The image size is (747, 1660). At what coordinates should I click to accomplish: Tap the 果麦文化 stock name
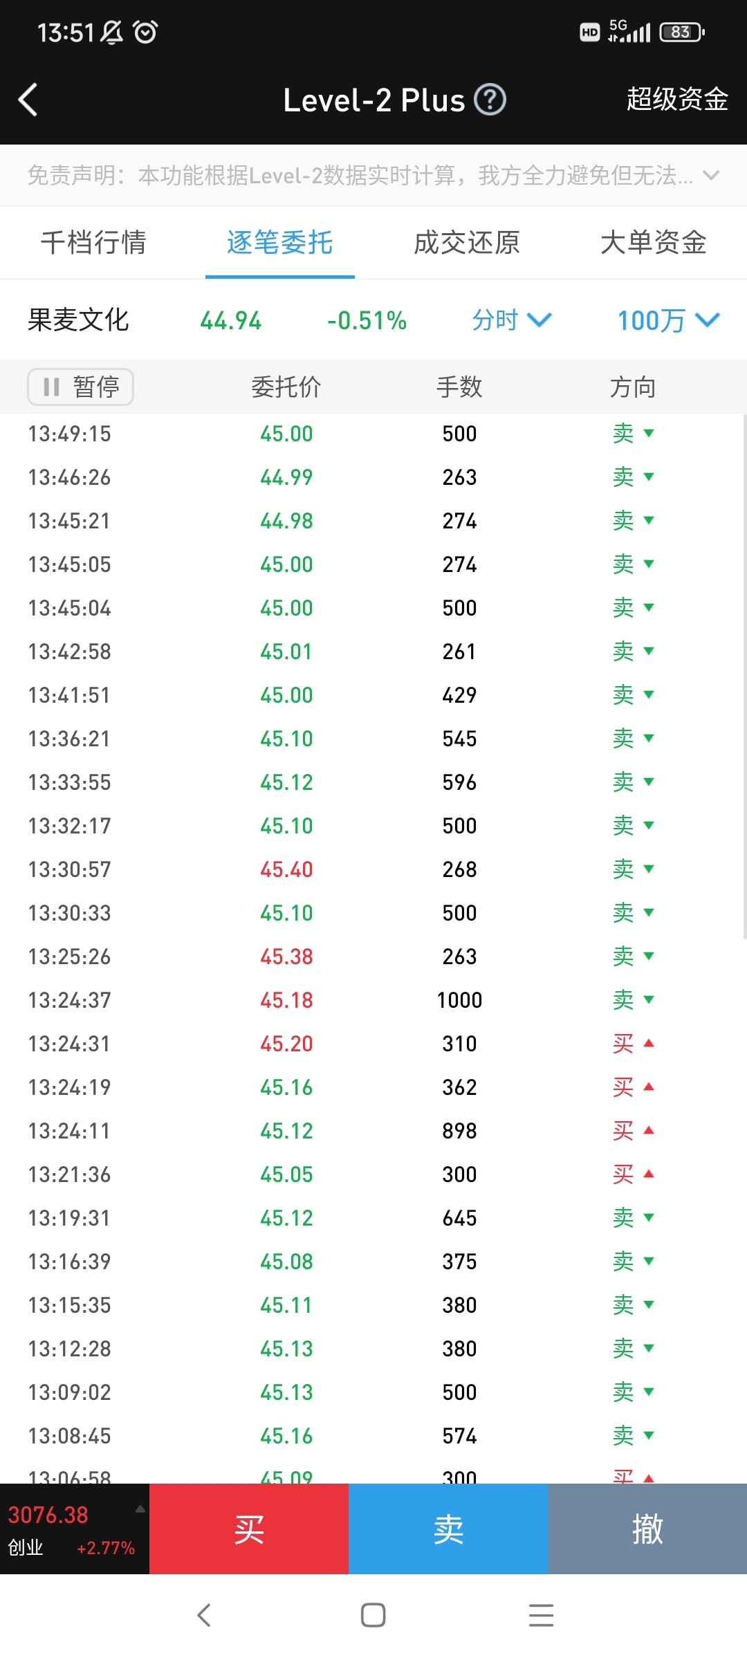(78, 320)
